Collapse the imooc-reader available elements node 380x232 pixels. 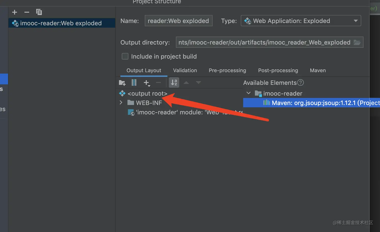click(x=249, y=93)
